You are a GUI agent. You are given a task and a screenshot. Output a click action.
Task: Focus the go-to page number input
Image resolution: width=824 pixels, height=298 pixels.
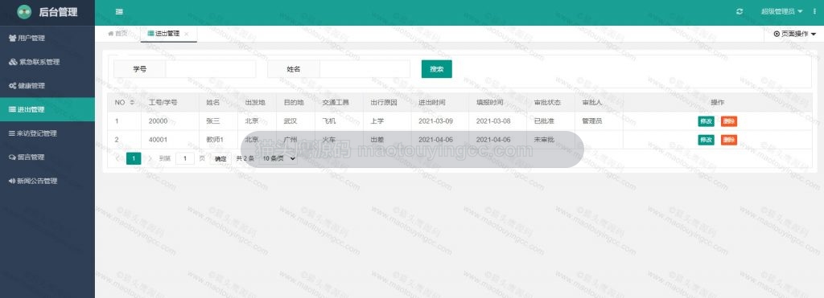click(185, 158)
